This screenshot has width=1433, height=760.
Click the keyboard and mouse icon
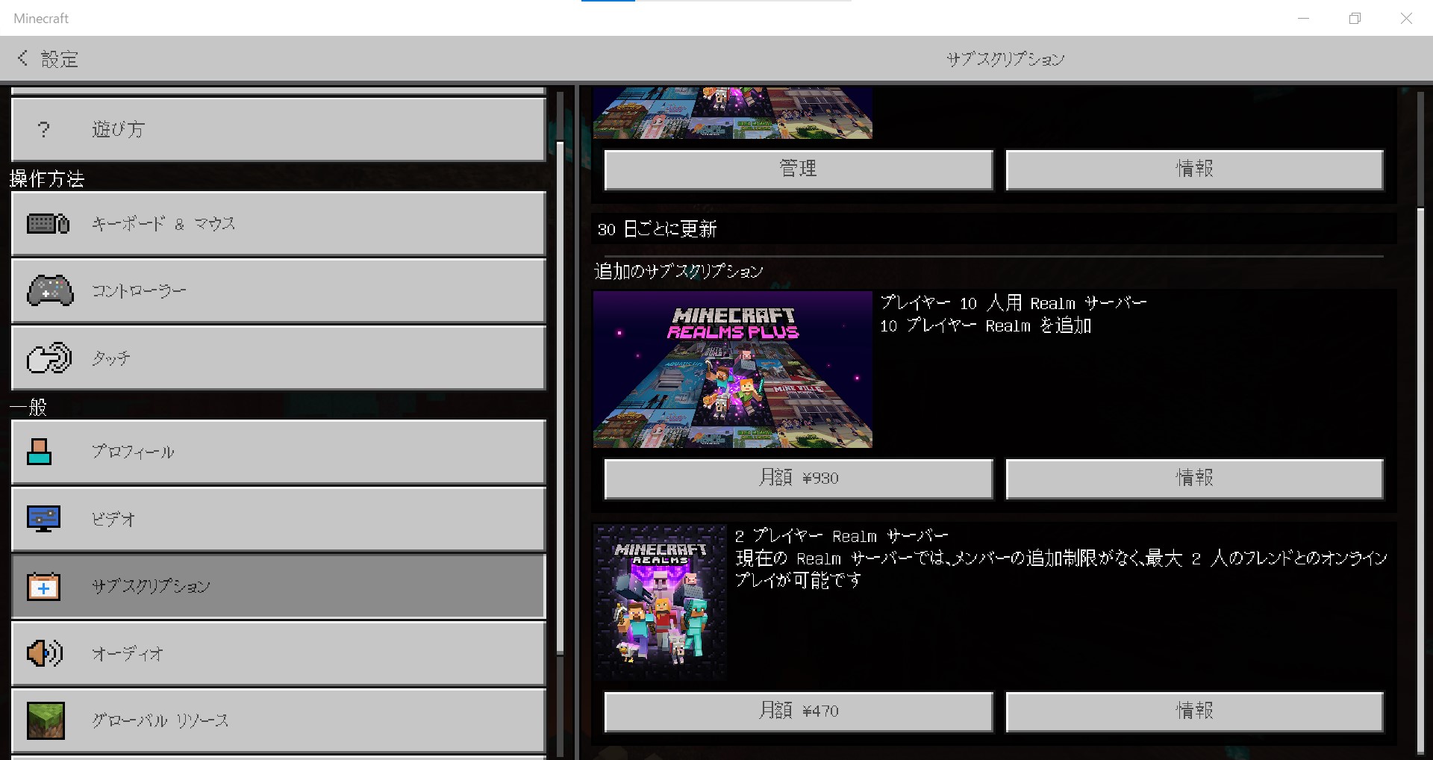48,224
